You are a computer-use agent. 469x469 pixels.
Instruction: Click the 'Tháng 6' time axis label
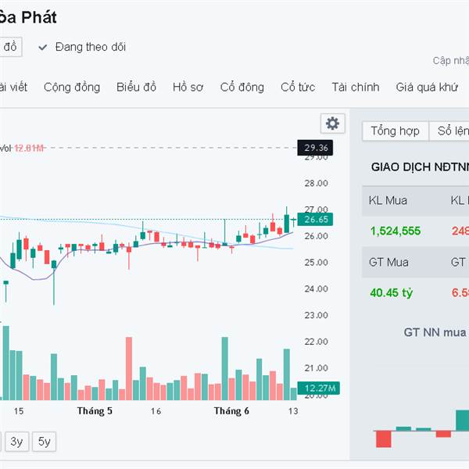[231, 411]
